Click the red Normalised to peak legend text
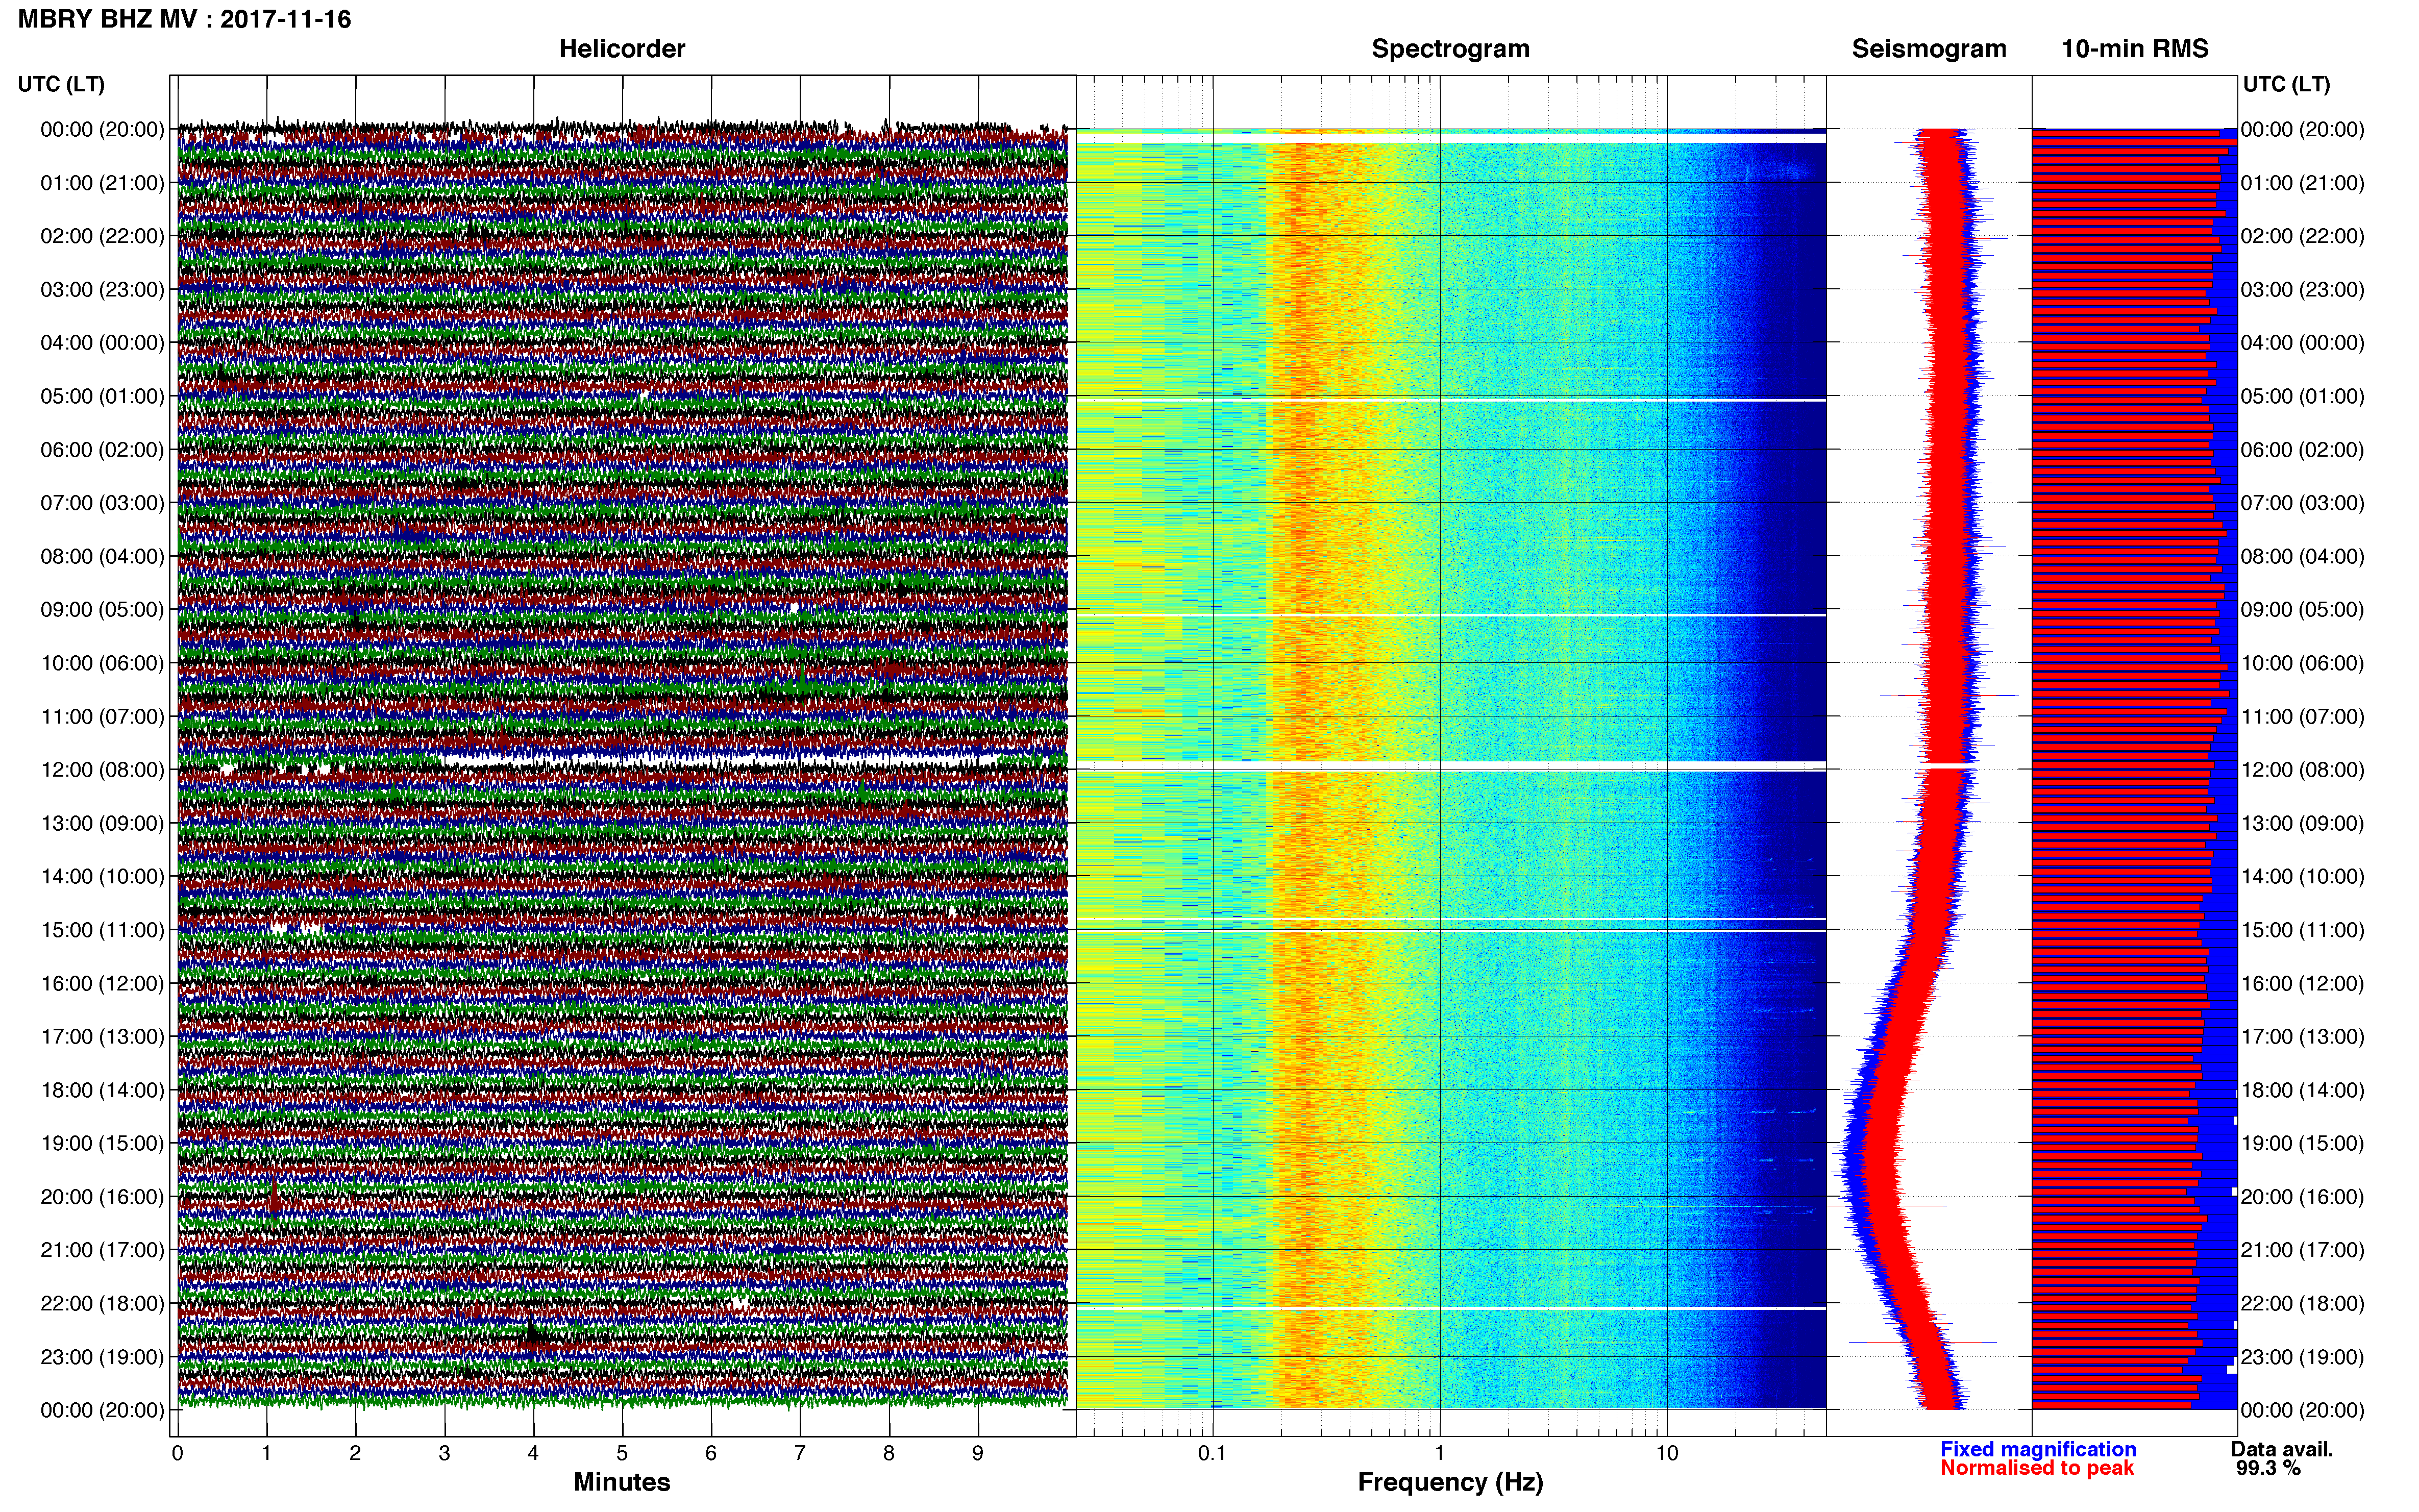 coord(2037,1469)
